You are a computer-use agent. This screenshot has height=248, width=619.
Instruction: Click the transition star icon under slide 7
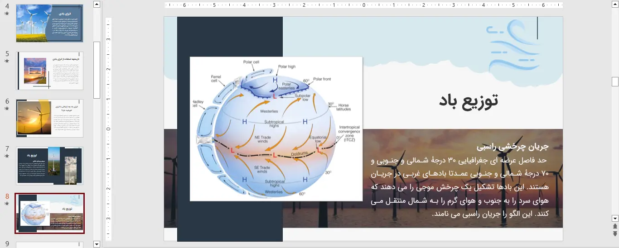point(7,156)
